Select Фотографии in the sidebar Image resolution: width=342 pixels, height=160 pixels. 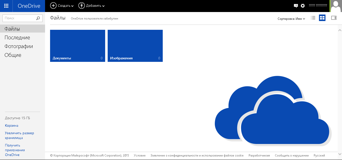[19, 46]
